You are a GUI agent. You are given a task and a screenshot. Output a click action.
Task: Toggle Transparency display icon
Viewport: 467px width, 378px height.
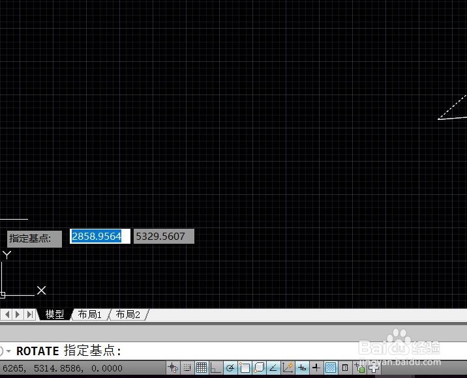pyautogui.click(x=330, y=368)
